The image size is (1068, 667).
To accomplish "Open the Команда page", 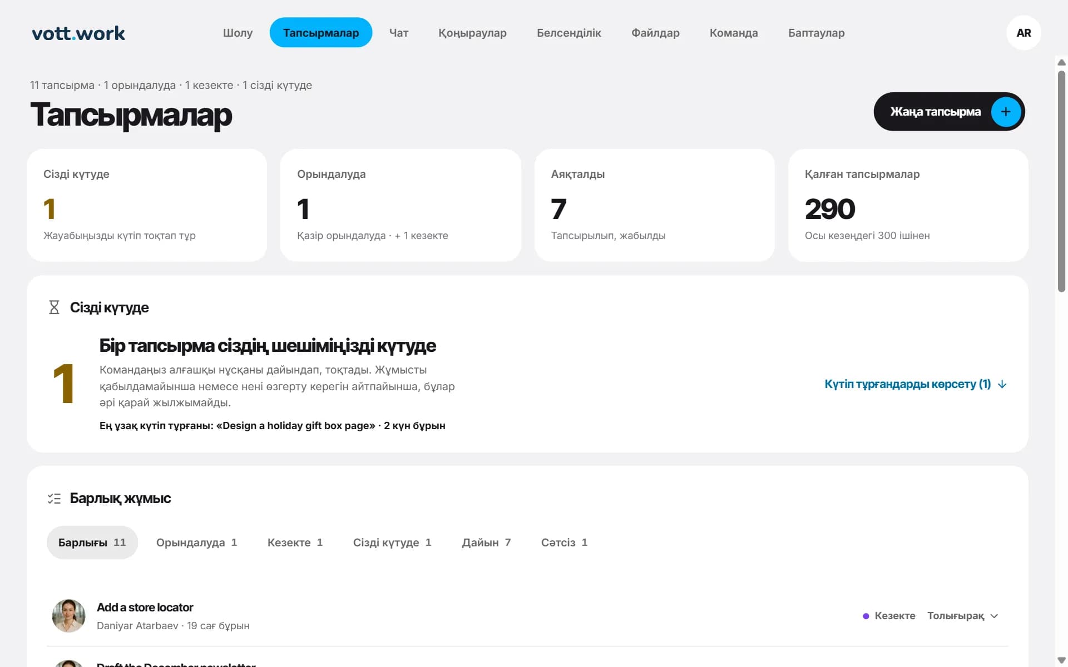I will [734, 33].
